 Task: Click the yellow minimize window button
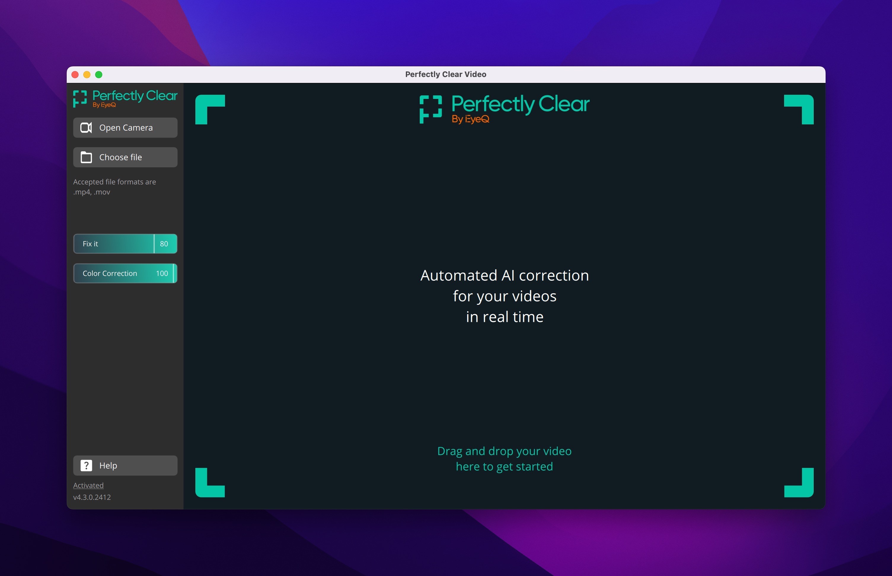point(87,75)
